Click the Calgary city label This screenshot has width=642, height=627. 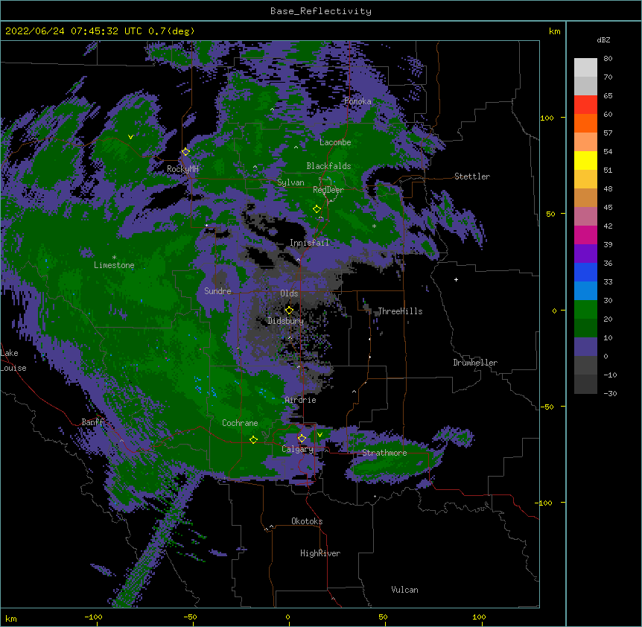tap(297, 449)
